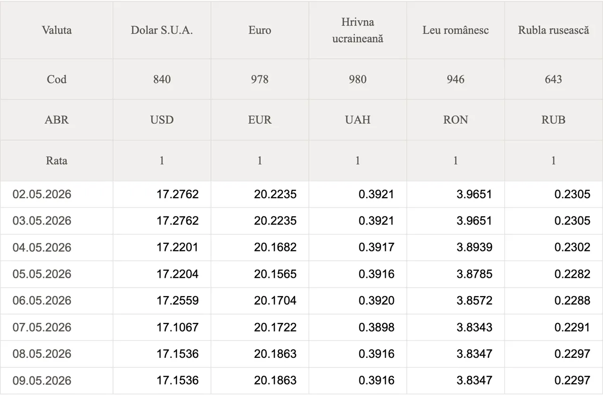Select ruble rate 0.2282
The width and height of the screenshot is (603, 395).
point(572,274)
